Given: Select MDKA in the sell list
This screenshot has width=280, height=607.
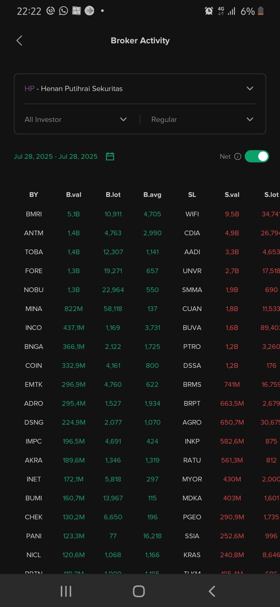Looking at the screenshot, I should click(x=192, y=498).
